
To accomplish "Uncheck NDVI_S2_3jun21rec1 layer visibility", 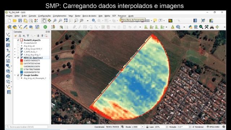I will 18,58.
